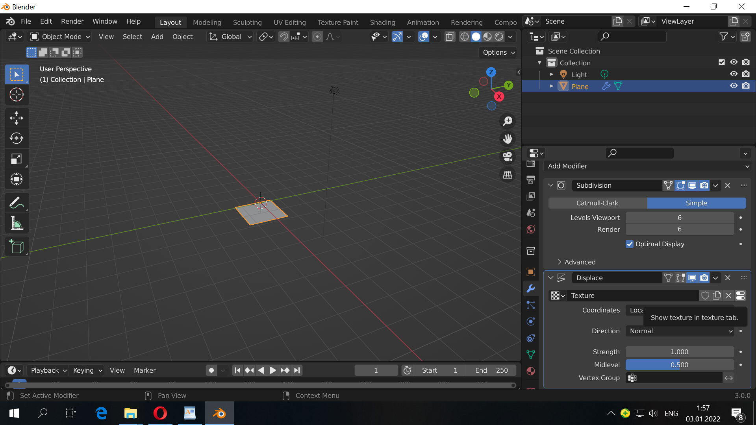This screenshot has width=756, height=425.
Task: Collapse the Displace modifier panel
Action: (x=551, y=278)
